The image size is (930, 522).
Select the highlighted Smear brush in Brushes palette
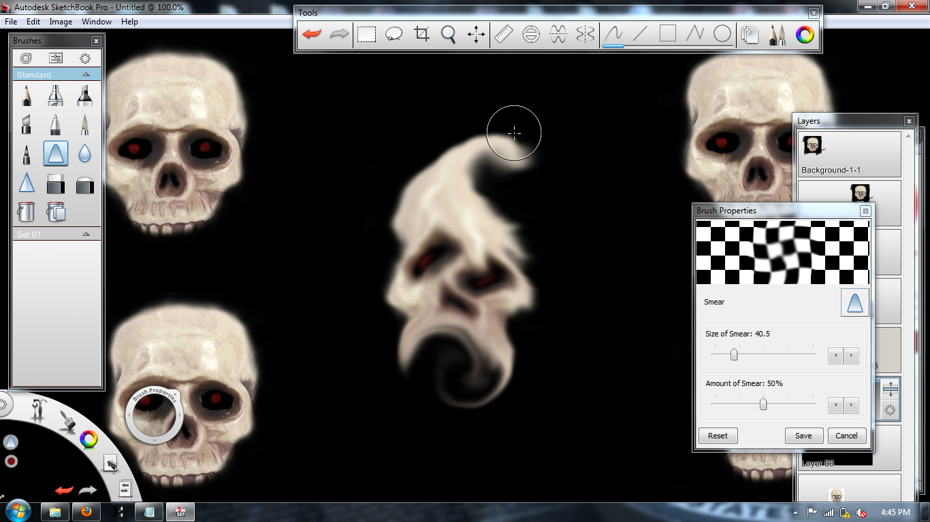coord(56,154)
